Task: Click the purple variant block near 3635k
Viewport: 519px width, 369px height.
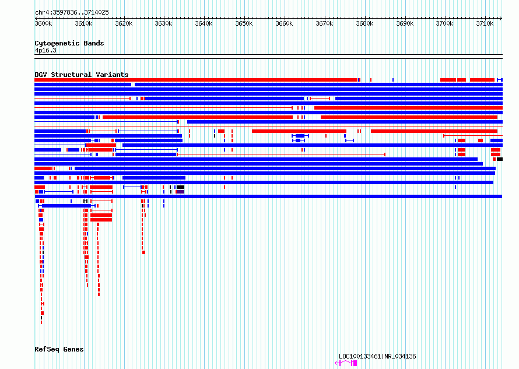Action: (x=180, y=192)
